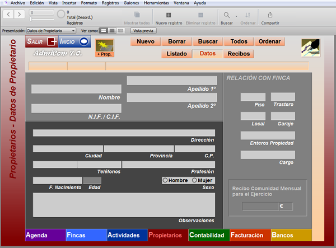
Task: Select the Mujer radio button
Action: click(194, 180)
